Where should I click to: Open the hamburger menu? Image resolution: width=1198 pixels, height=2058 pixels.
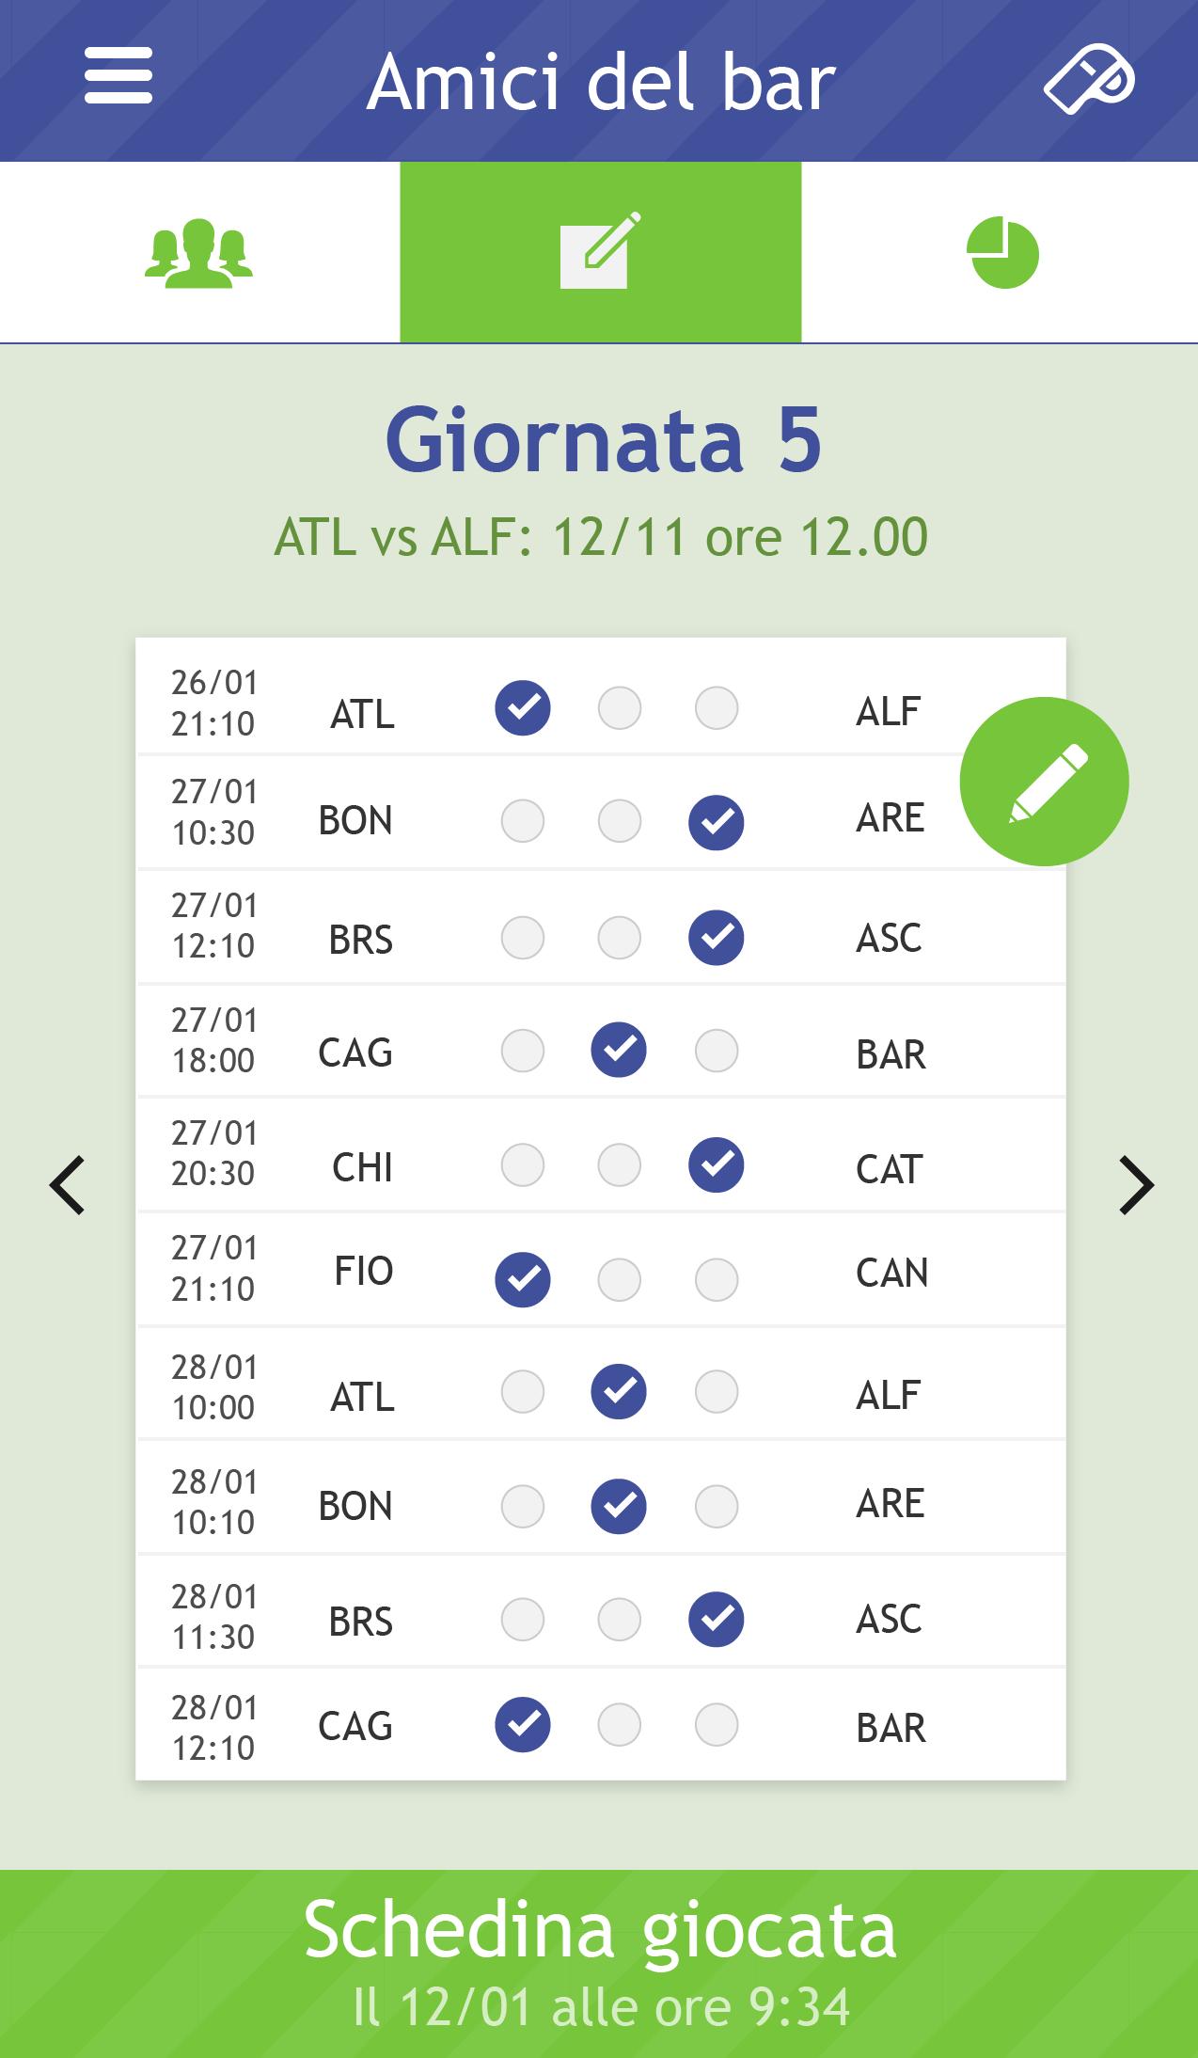click(118, 76)
